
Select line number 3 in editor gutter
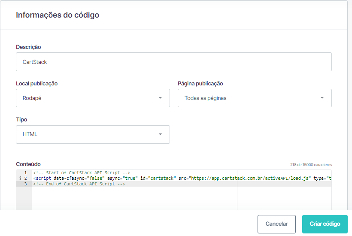[x=25, y=184]
